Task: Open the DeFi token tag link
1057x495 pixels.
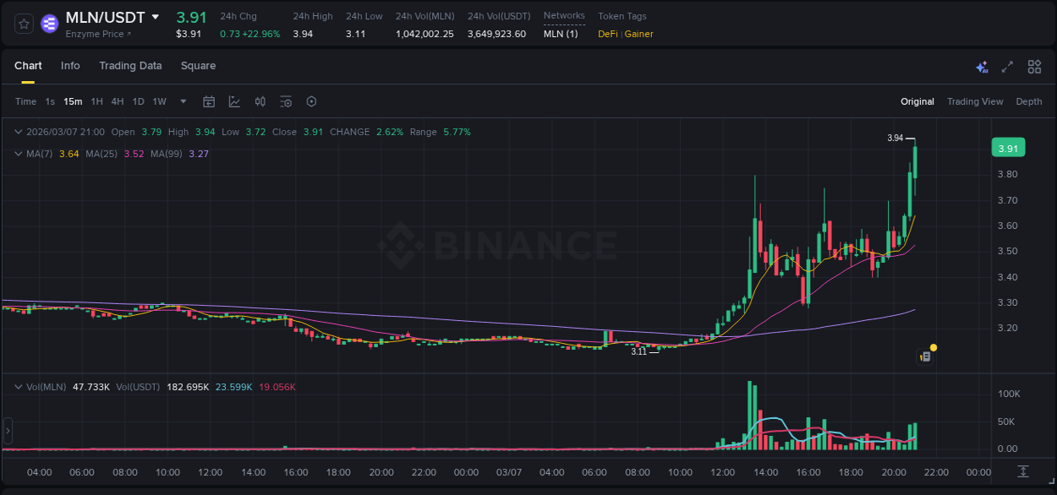Action: 607,34
